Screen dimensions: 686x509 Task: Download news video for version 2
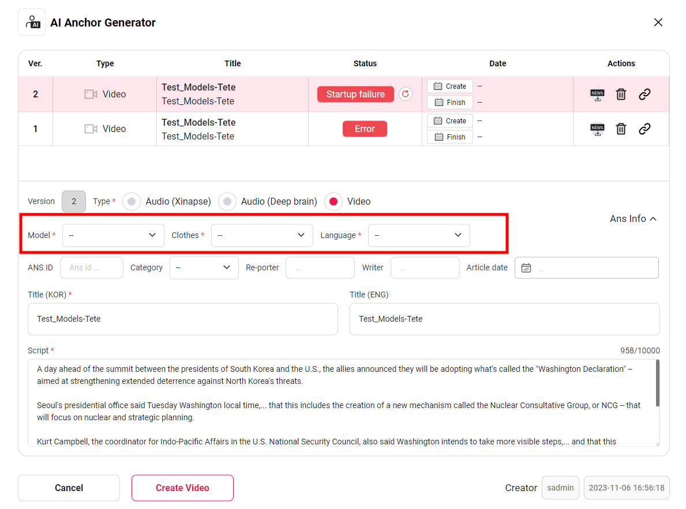click(597, 95)
